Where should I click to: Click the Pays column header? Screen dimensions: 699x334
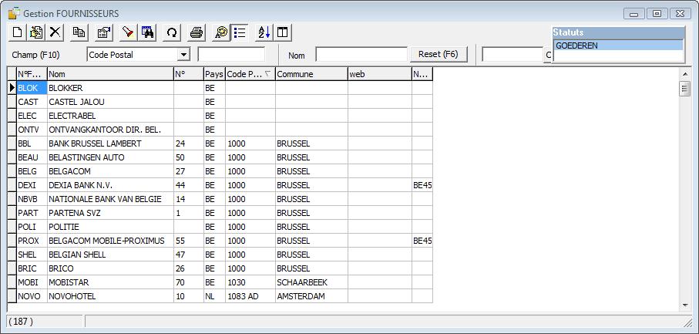214,74
